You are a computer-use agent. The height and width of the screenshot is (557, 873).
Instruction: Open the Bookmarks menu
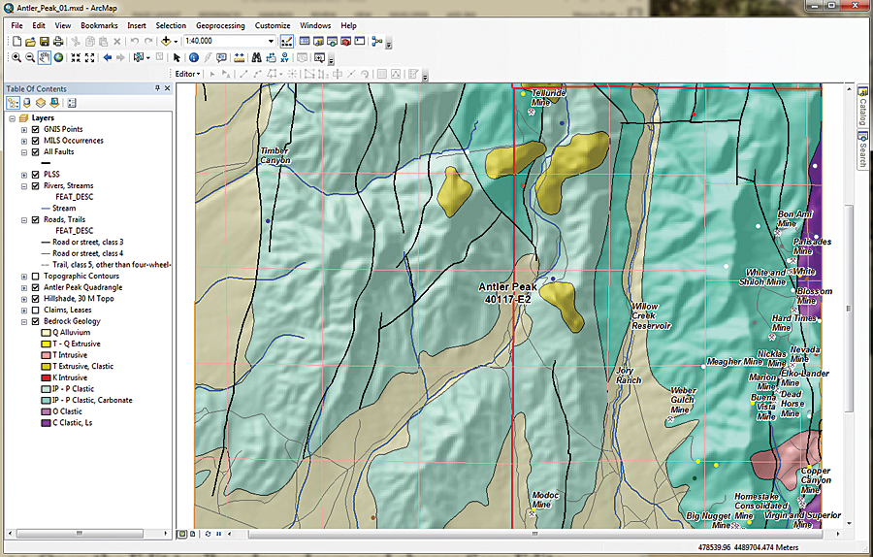point(99,25)
